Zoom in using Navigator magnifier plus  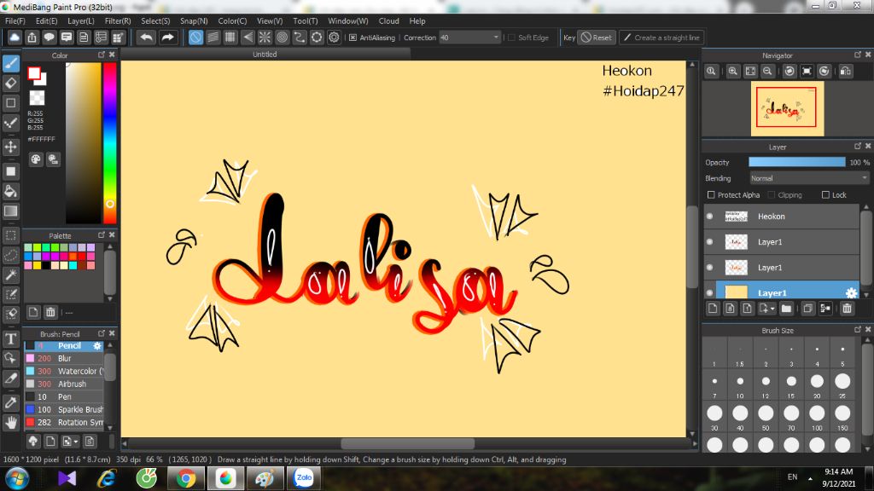pyautogui.click(x=733, y=72)
